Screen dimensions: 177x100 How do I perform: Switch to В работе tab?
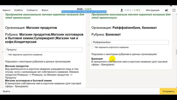[x=19, y=10]
